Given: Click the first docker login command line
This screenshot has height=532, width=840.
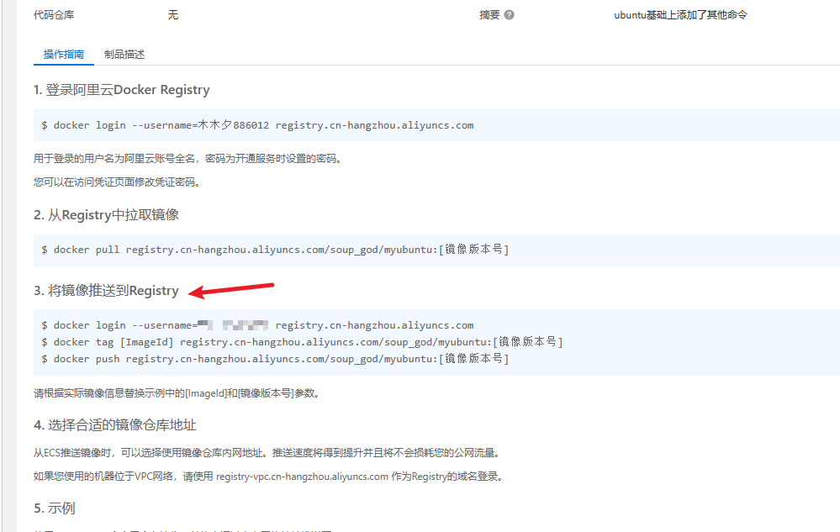Looking at the screenshot, I should point(257,125).
